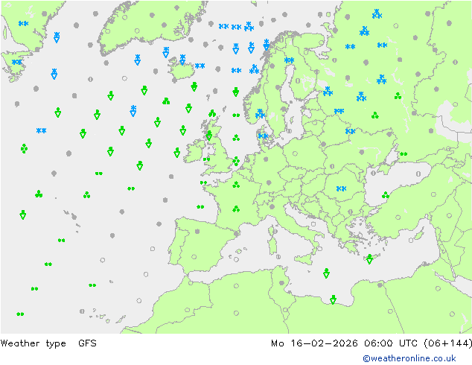The image size is (472, 365).
Task: Click the snow symbol over Romania
Action: (341, 188)
